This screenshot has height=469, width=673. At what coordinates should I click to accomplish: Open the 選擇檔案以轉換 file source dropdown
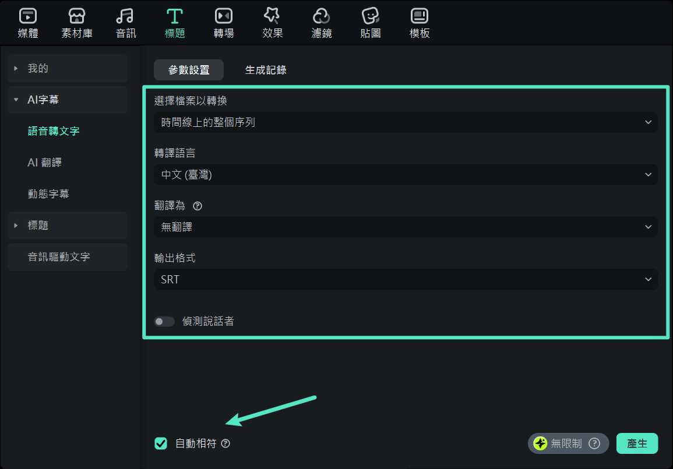tap(406, 122)
